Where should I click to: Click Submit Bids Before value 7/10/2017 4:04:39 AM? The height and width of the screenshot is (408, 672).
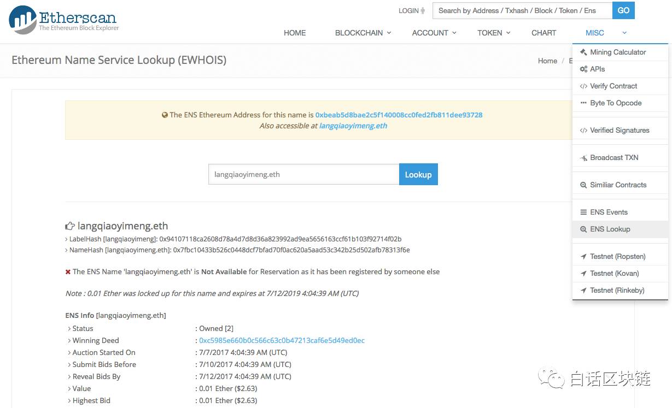245,364
